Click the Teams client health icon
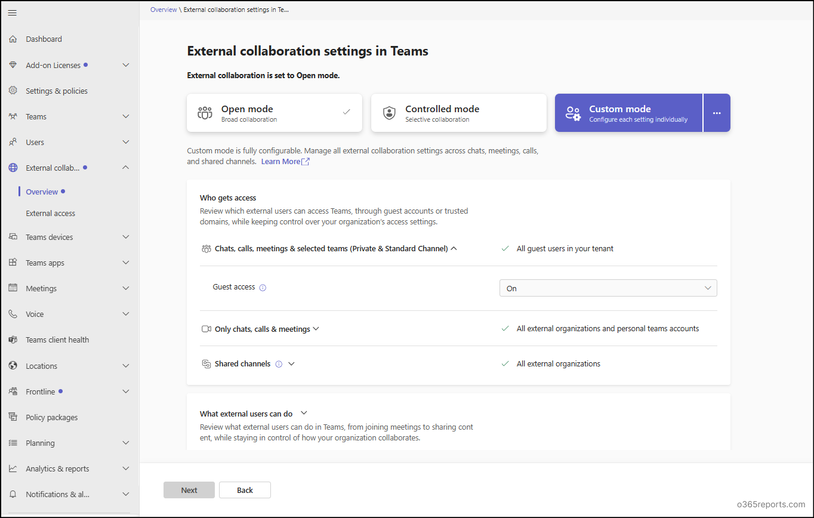Screen dimensions: 814x518 point(13,340)
